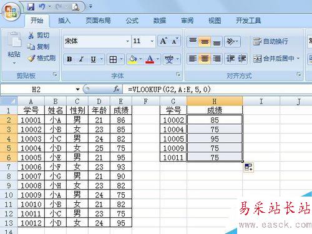
Task: Activate the 格式刷 format painter
Action: pos(41,58)
